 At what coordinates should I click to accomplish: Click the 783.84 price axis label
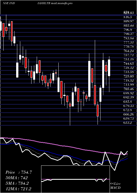[x=129, y=38]
